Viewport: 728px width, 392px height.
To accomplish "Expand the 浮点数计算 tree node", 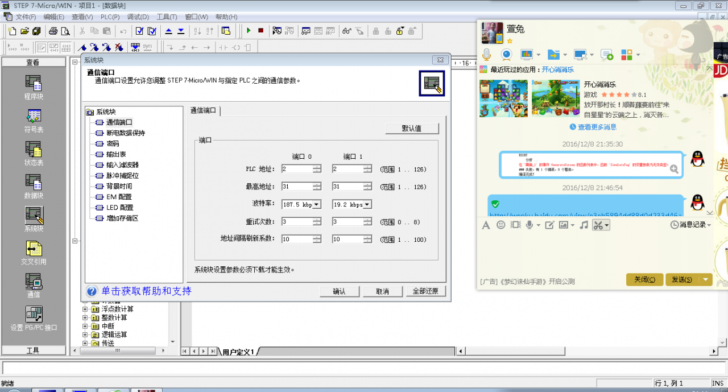I will 85,309.
